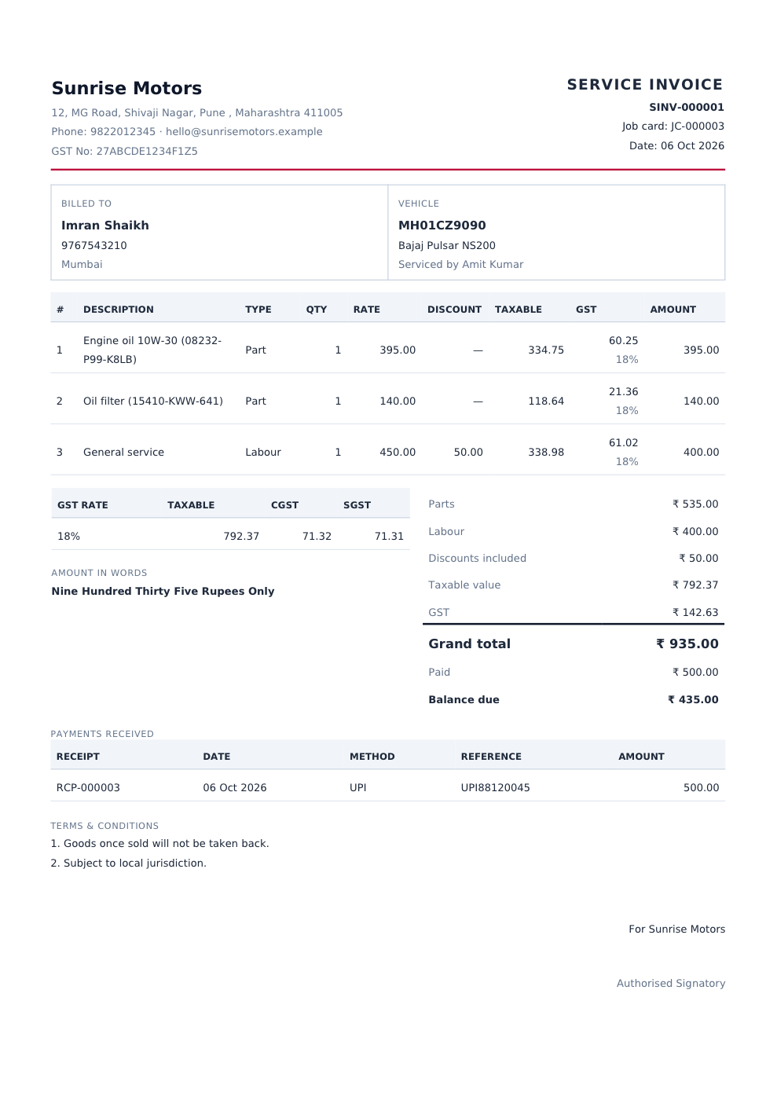Image resolution: width=777 pixels, height=1100 pixels.
Task: Select Balance due amount ₹ 435.00
Action: coord(693,699)
